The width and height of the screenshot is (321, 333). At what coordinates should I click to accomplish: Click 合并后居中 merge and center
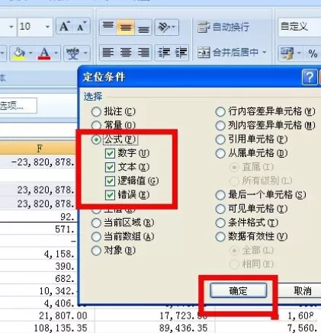[x=228, y=53]
